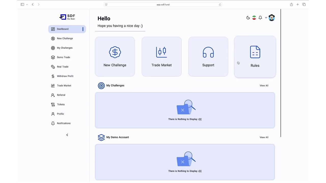
Task: Click the Support headphones card
Action: 208,57
